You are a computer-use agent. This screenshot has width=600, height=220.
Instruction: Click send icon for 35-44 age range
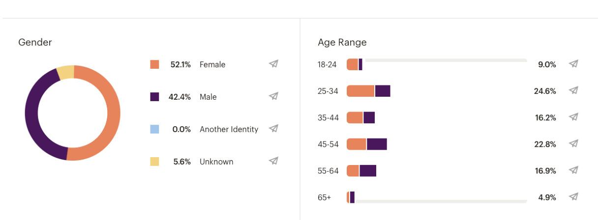(573, 117)
